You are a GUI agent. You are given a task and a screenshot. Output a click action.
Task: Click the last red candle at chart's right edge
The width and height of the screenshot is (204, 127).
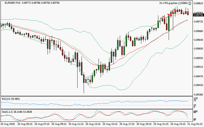188,13
